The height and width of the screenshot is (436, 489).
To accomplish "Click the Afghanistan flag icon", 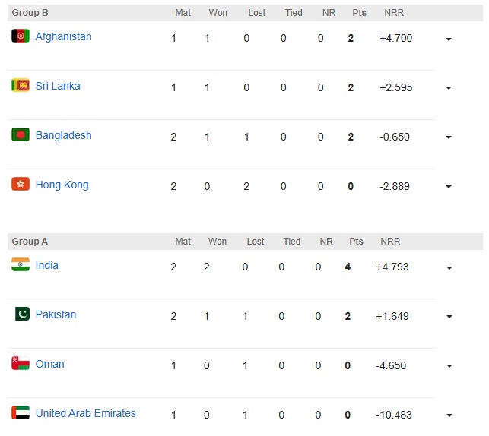I will (x=21, y=36).
